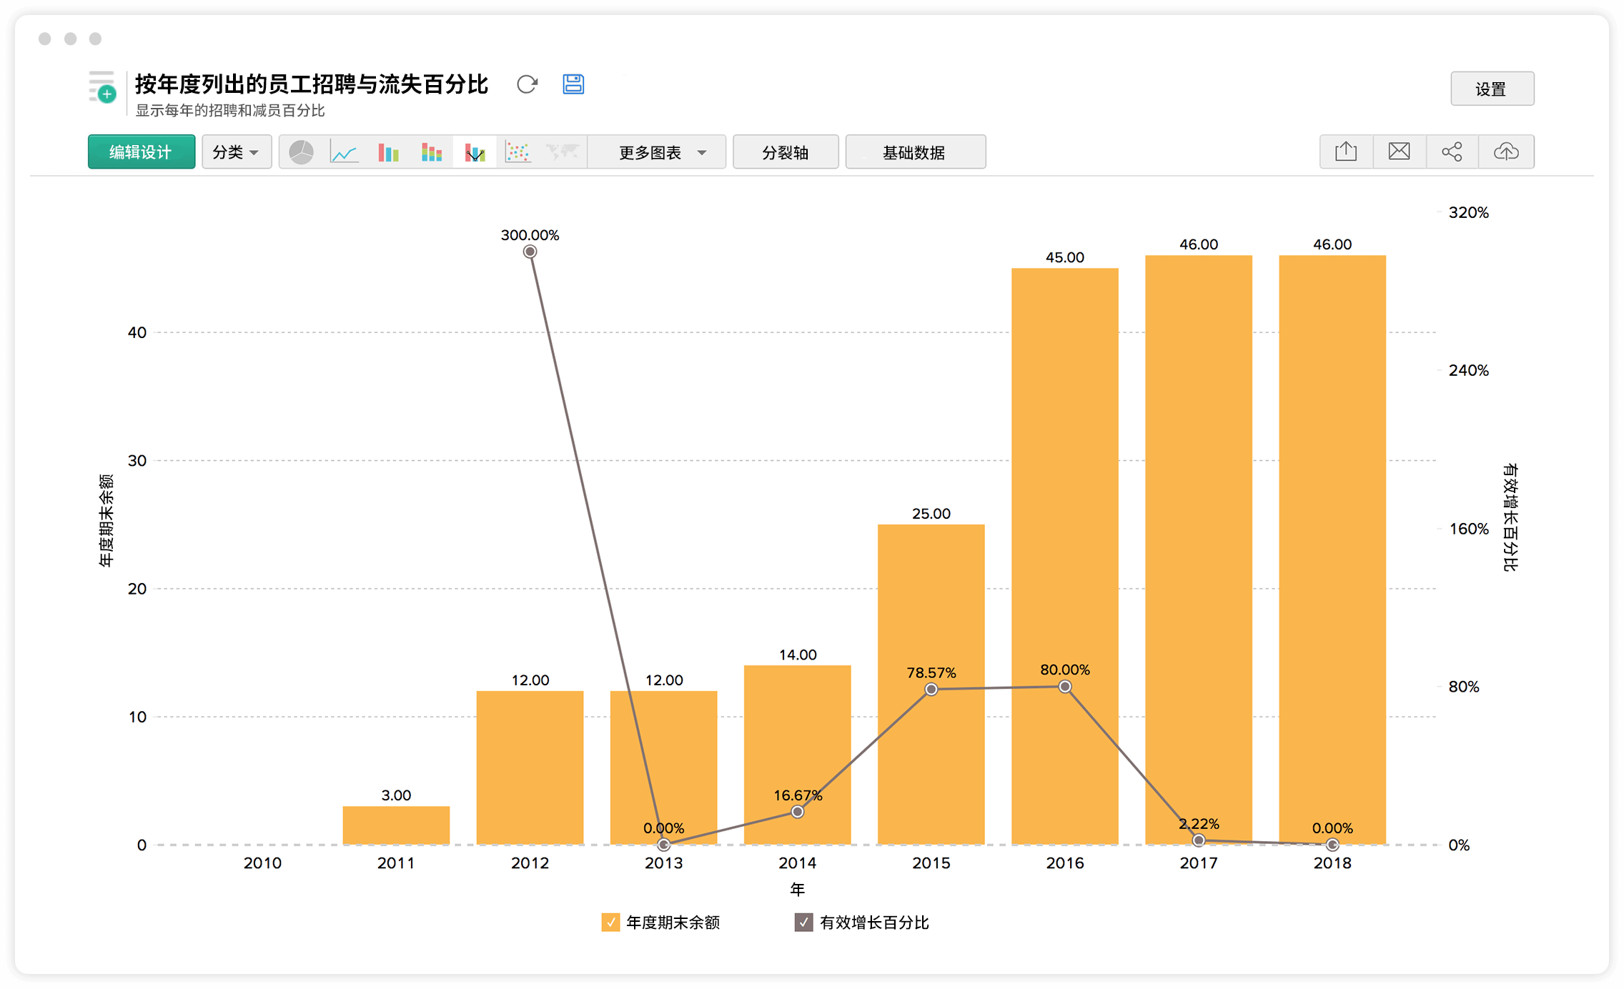
Task: Open the 更多图表 dropdown menu
Action: pos(661,152)
